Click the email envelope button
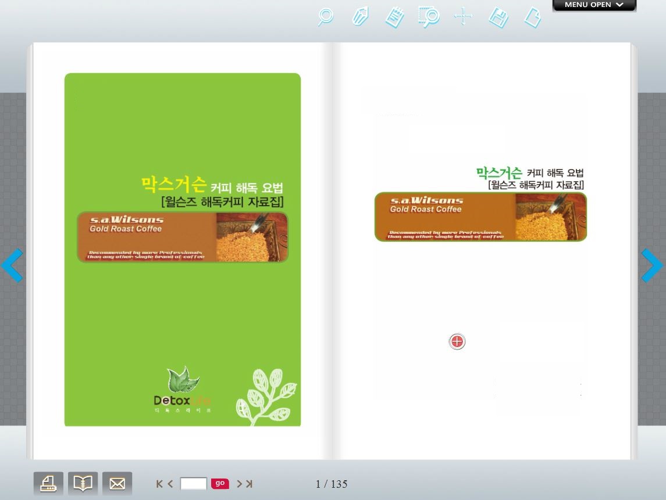Image resolution: width=666 pixels, height=500 pixels. (117, 484)
